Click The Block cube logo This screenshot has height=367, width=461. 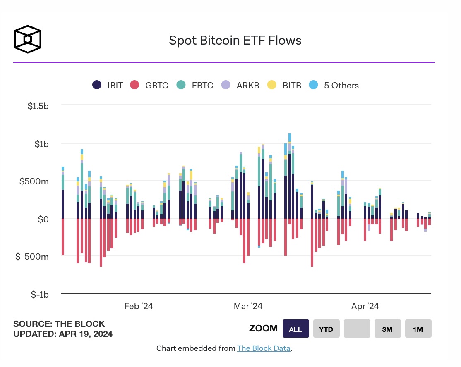point(28,39)
